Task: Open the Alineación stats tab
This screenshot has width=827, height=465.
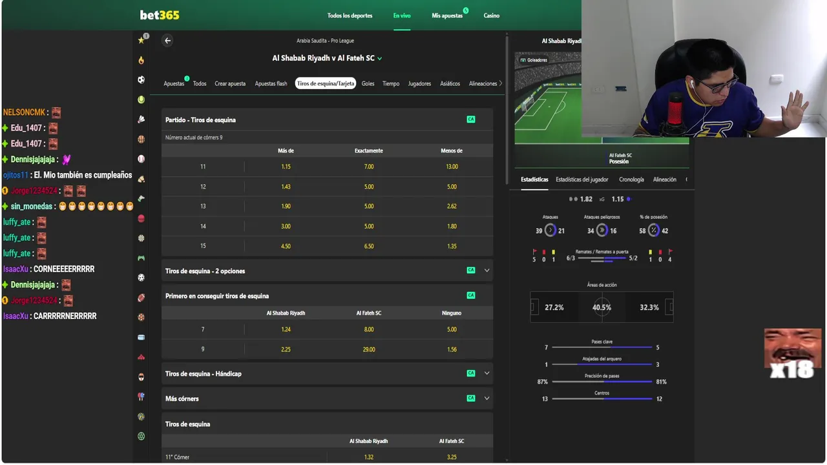Action: [x=665, y=180]
